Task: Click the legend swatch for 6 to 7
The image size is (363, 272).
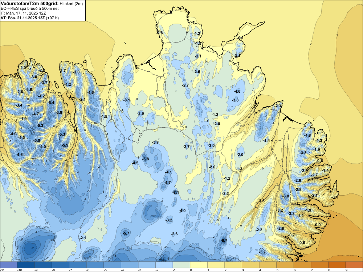Action: (x=302, y=265)
